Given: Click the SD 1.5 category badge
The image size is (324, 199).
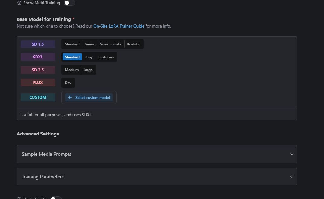Looking at the screenshot, I should [38, 44].
